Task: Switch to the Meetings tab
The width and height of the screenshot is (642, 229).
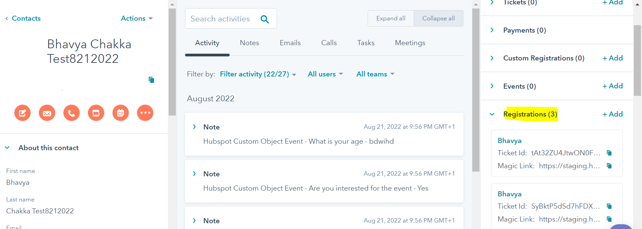Action: [410, 43]
